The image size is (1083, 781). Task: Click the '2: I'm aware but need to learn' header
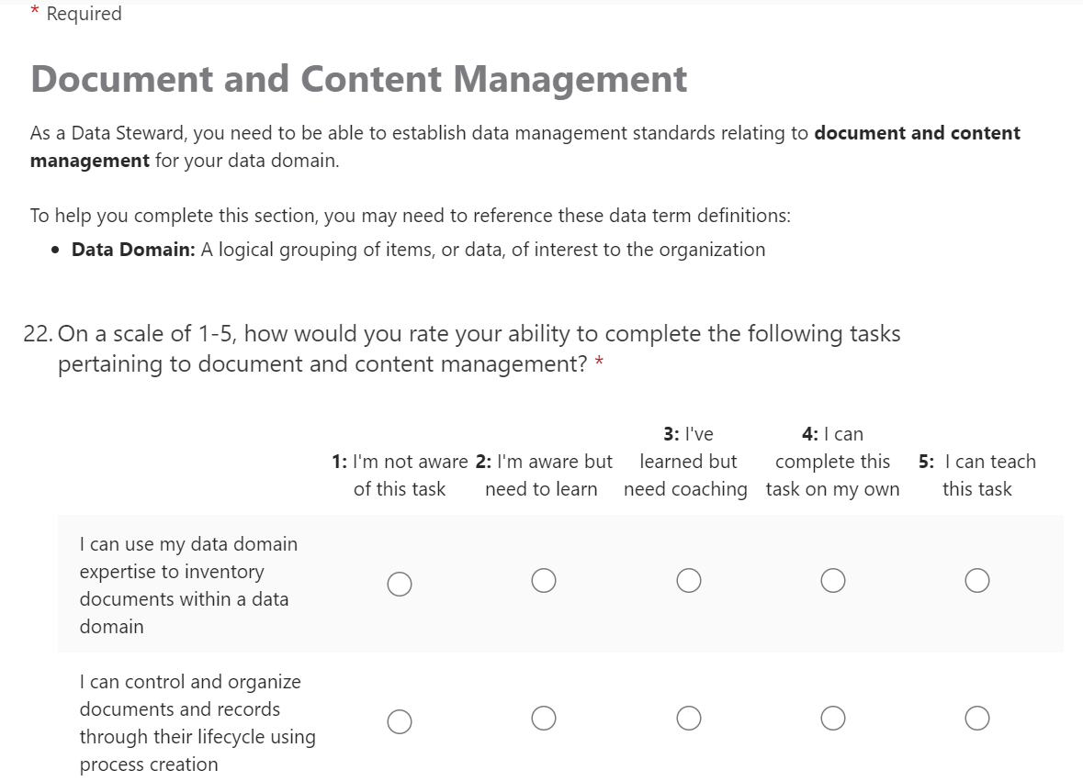[543, 475]
